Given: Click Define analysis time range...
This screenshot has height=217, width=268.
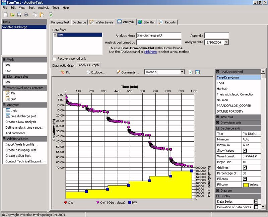Looking at the screenshot, I should pos(25,128).
